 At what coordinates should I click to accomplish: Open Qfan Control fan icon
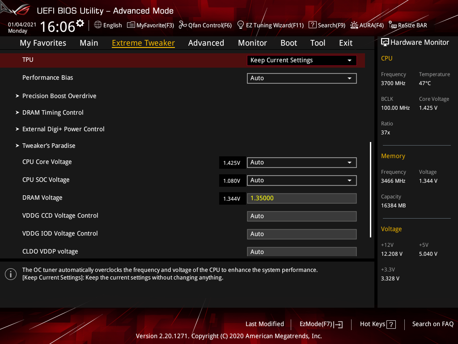coord(183,25)
